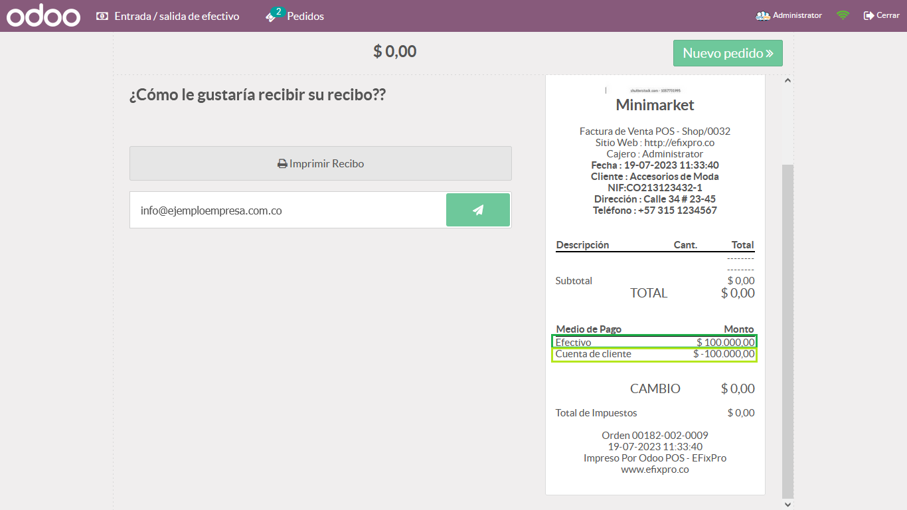Click the printer icon in Imprimir Recibo
This screenshot has height=510, width=907.
point(282,163)
